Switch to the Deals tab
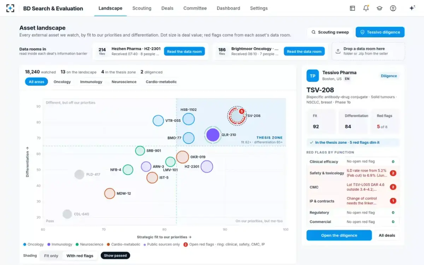424x265 pixels. coord(167,8)
